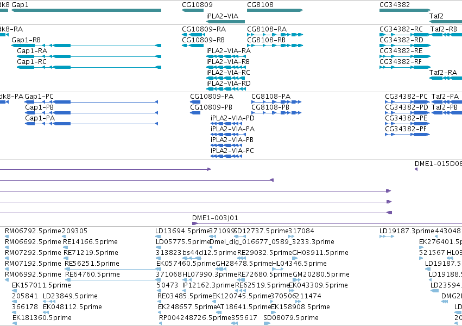Click the Taf2 gene label

coord(436,16)
